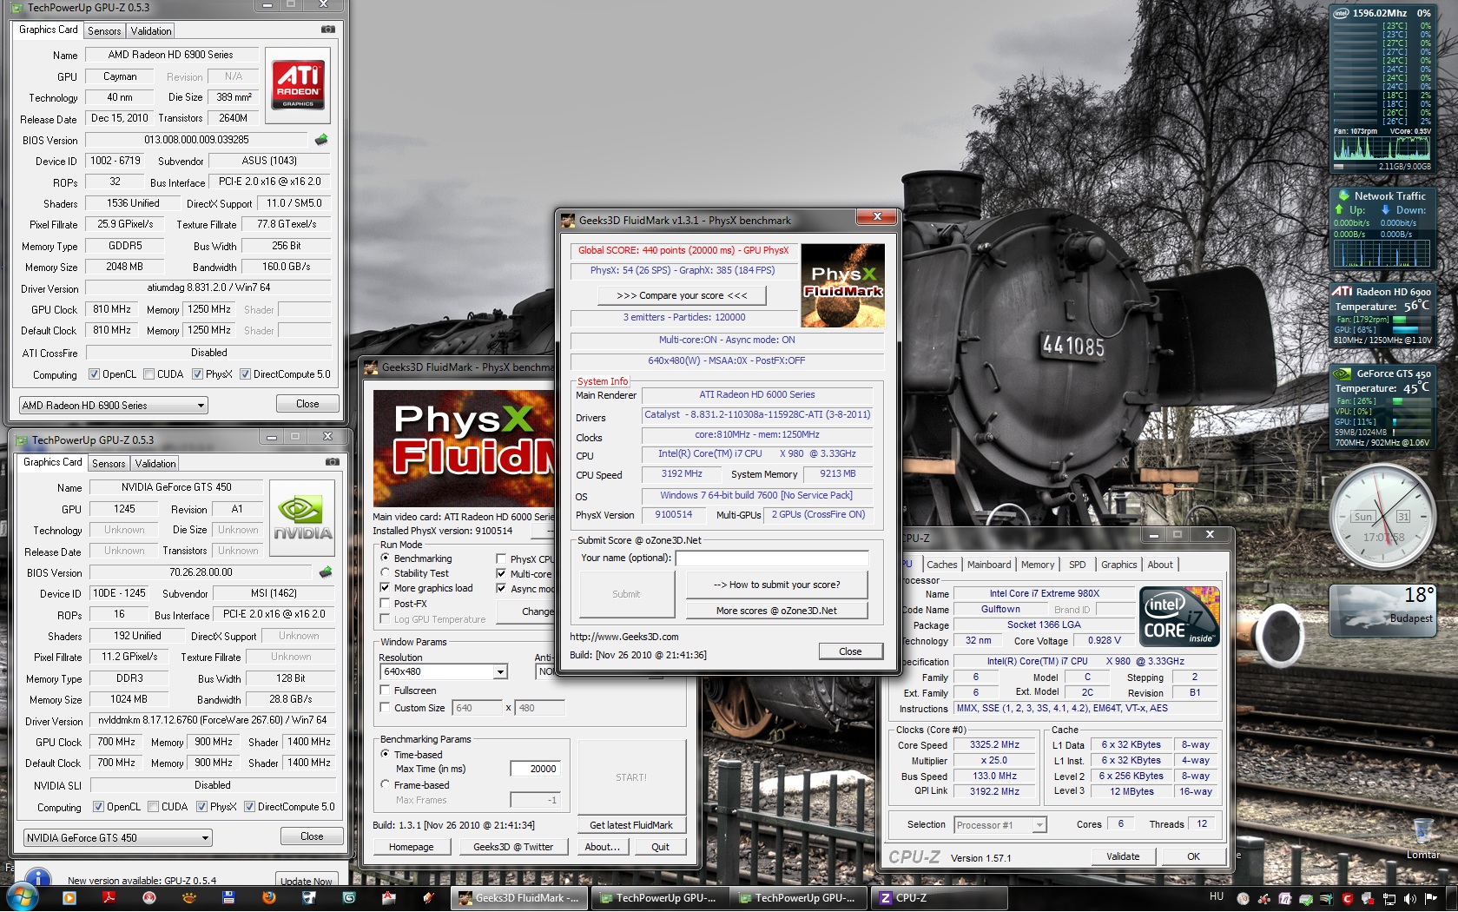This screenshot has width=1458, height=912.
Task: Open the Mainboard tab in CPU-Z
Action: pyautogui.click(x=989, y=565)
